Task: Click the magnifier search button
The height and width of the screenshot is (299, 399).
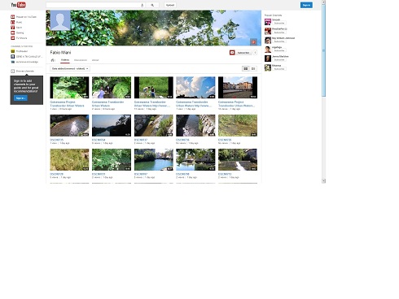Action: 152,5
